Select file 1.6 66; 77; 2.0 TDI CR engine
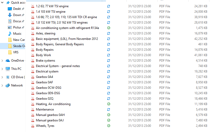 coord(66,17)
